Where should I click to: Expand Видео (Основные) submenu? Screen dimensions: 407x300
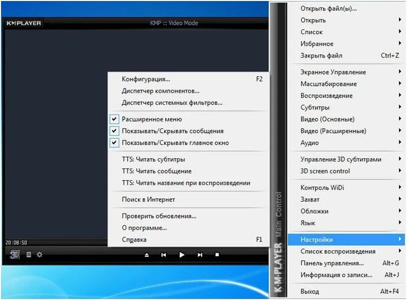point(346,119)
